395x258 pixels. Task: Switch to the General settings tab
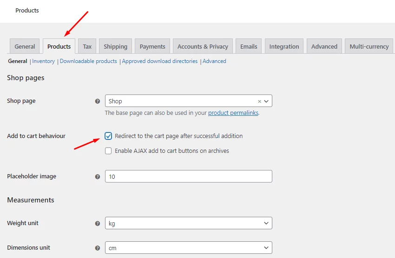click(x=25, y=46)
